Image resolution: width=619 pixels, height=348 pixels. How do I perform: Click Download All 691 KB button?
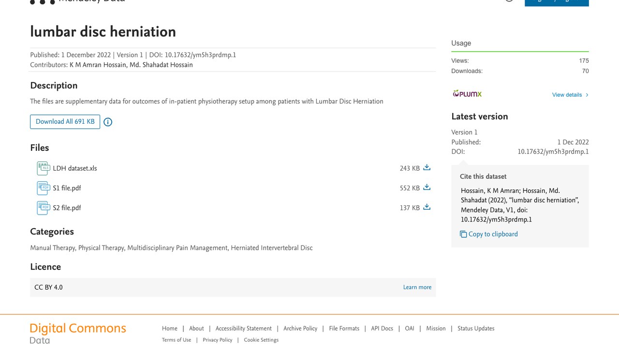[x=65, y=122]
